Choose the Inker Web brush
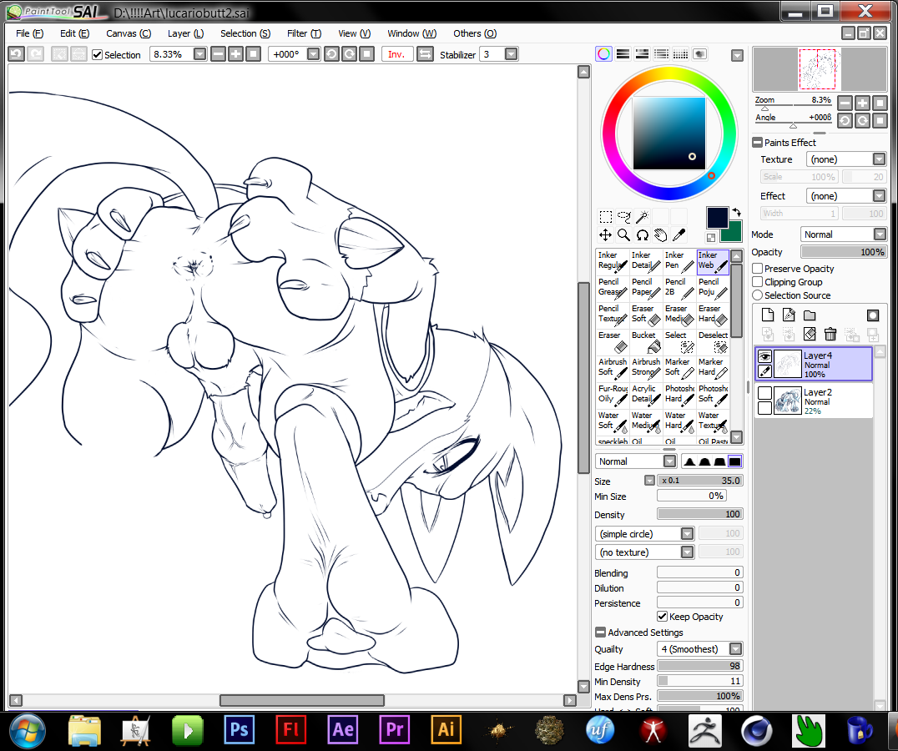This screenshot has width=898, height=751. [713, 261]
